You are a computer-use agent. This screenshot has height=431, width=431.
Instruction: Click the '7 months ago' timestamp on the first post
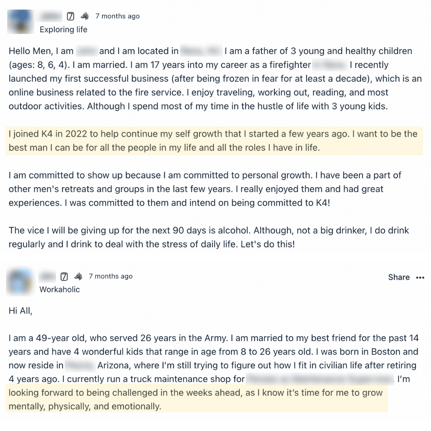[117, 16]
